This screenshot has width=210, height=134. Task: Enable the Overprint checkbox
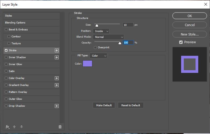tap(95, 48)
